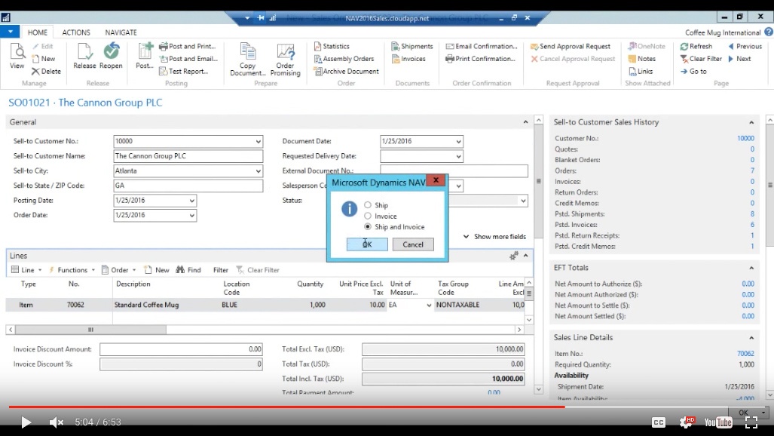Refresh the page from the ribbon

tap(696, 46)
